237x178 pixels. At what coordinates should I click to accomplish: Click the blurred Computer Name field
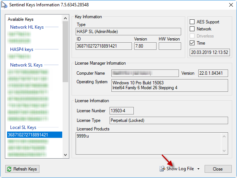(x=145, y=73)
